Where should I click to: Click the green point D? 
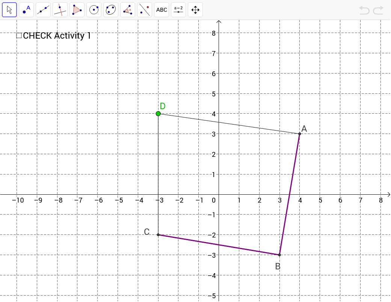[x=158, y=114]
